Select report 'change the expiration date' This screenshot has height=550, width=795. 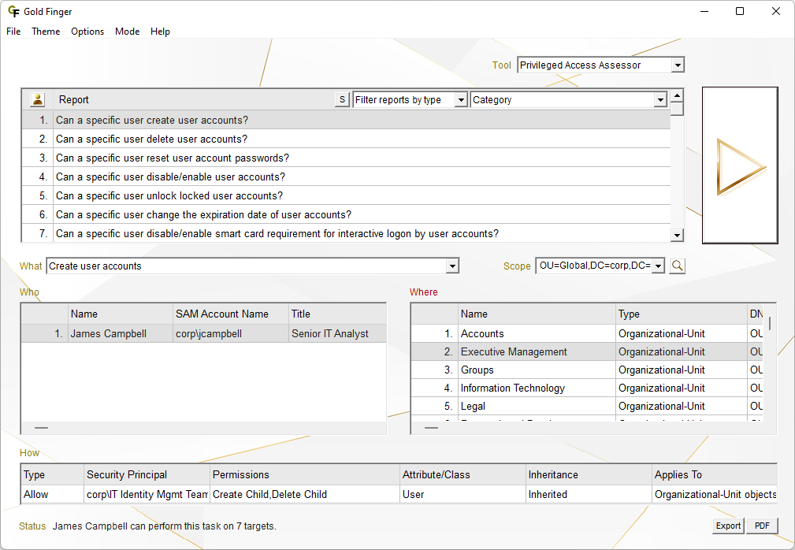(x=347, y=214)
